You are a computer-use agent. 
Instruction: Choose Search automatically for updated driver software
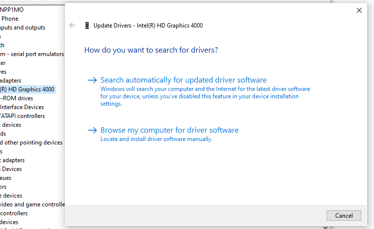point(184,80)
